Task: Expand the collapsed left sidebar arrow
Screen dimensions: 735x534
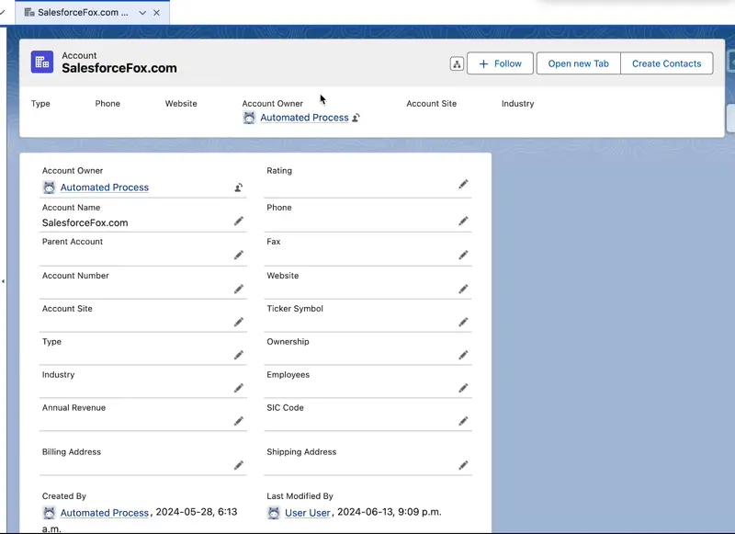Action: (x=4, y=281)
